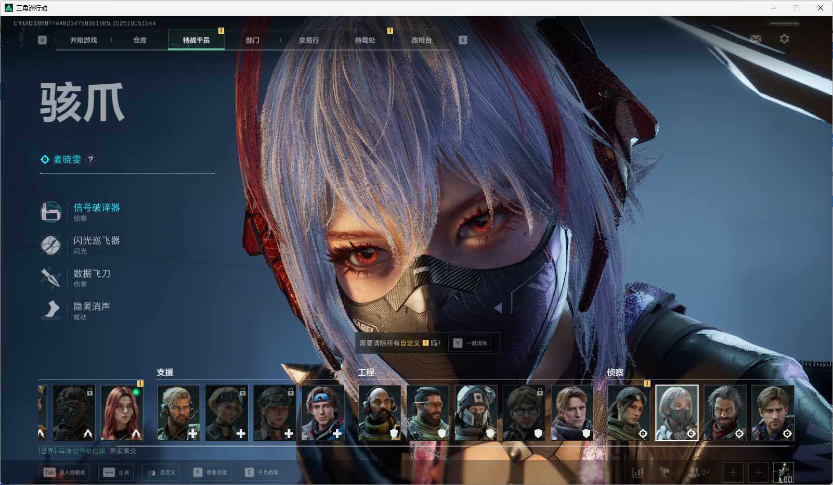Select the last 侦察 operator portrait

coord(773,413)
